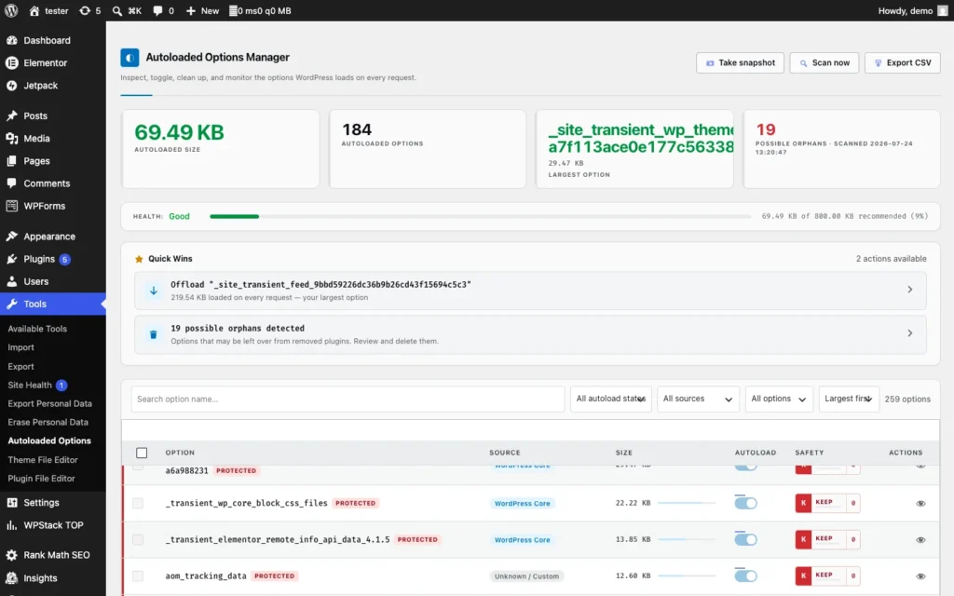Click the size bar next to 12.60 KB
954x596 pixels.
pos(687,576)
